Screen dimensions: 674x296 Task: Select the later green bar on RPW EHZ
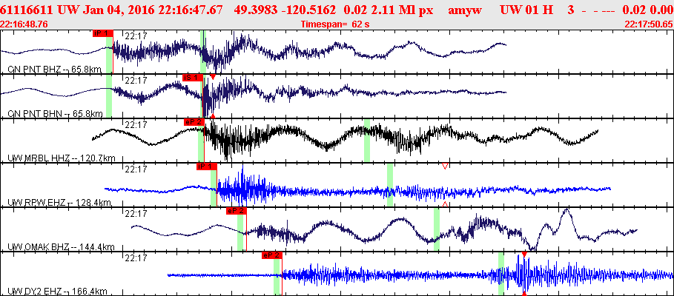tap(389, 184)
